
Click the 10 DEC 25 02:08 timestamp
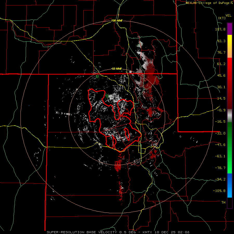coord(172,232)
